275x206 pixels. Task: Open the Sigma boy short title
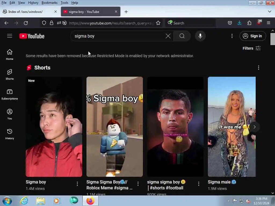click(x=36, y=182)
